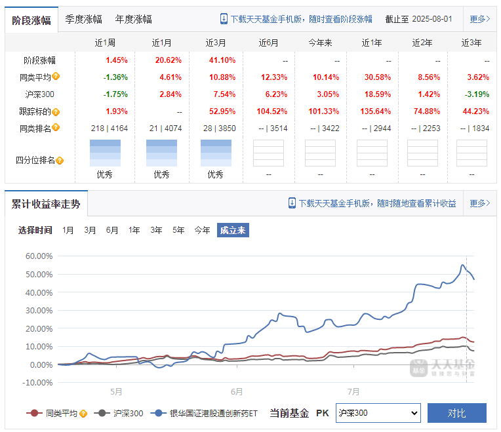
Task: Click the 截止至 2025-08-01 date text
Action: pyautogui.click(x=418, y=19)
